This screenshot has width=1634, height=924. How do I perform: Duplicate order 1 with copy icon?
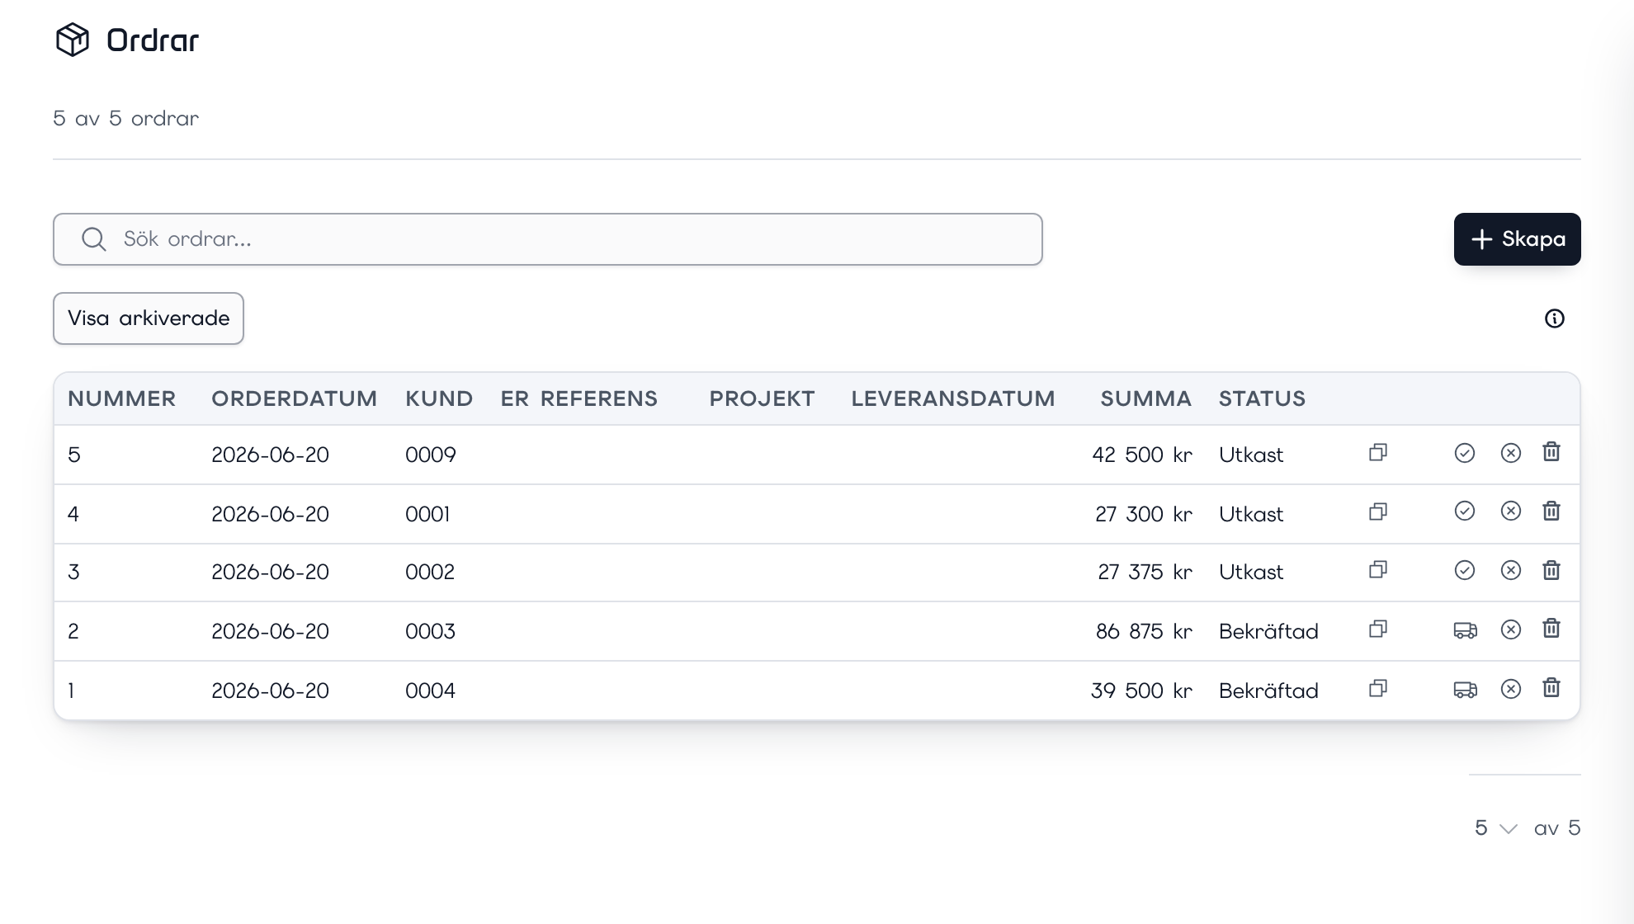[x=1378, y=689]
